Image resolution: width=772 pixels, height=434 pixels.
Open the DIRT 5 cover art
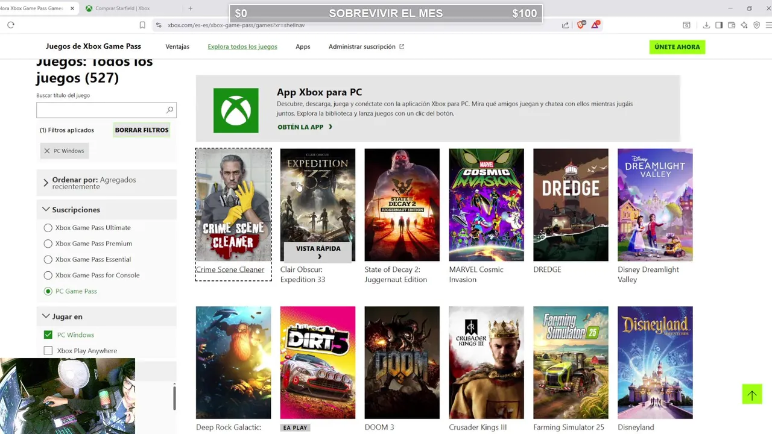[318, 362]
